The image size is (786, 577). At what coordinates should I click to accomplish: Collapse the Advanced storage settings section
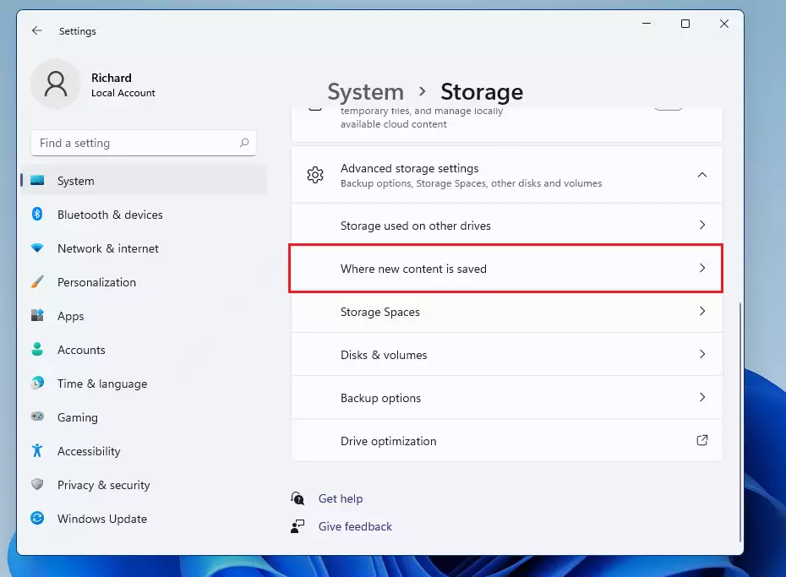pyautogui.click(x=702, y=175)
